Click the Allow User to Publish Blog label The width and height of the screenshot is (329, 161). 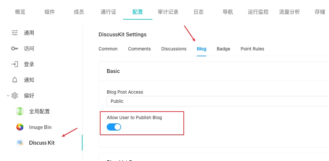click(134, 117)
